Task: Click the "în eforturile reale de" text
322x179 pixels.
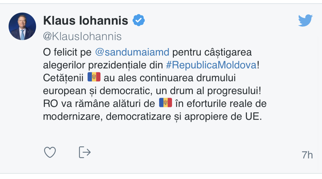Action: point(221,103)
